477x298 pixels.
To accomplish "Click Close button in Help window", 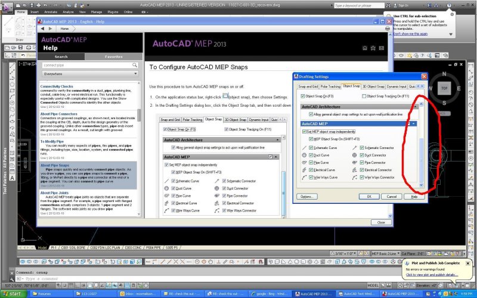I will pos(381,222).
